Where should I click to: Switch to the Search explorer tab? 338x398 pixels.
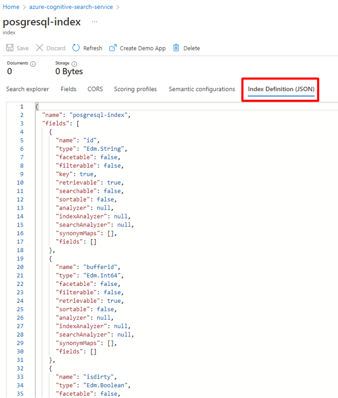tap(28, 89)
